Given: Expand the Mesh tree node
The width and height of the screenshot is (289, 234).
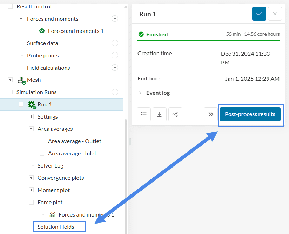Looking at the screenshot, I should 10,80.
